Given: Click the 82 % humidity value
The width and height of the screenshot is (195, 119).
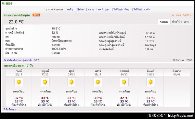Looking at the screenshot, I should (x=55, y=33).
